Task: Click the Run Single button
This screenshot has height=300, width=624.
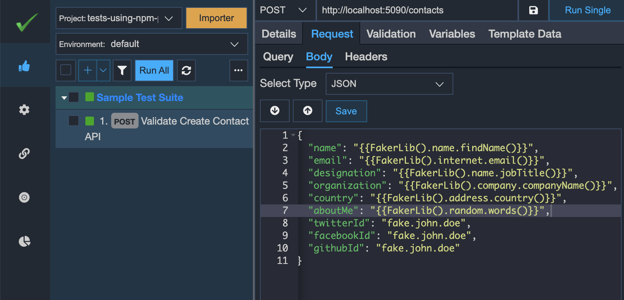Action: pos(588,10)
